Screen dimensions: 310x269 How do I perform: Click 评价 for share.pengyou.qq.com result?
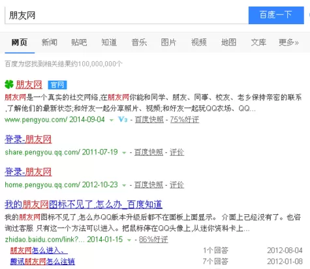point(177,152)
